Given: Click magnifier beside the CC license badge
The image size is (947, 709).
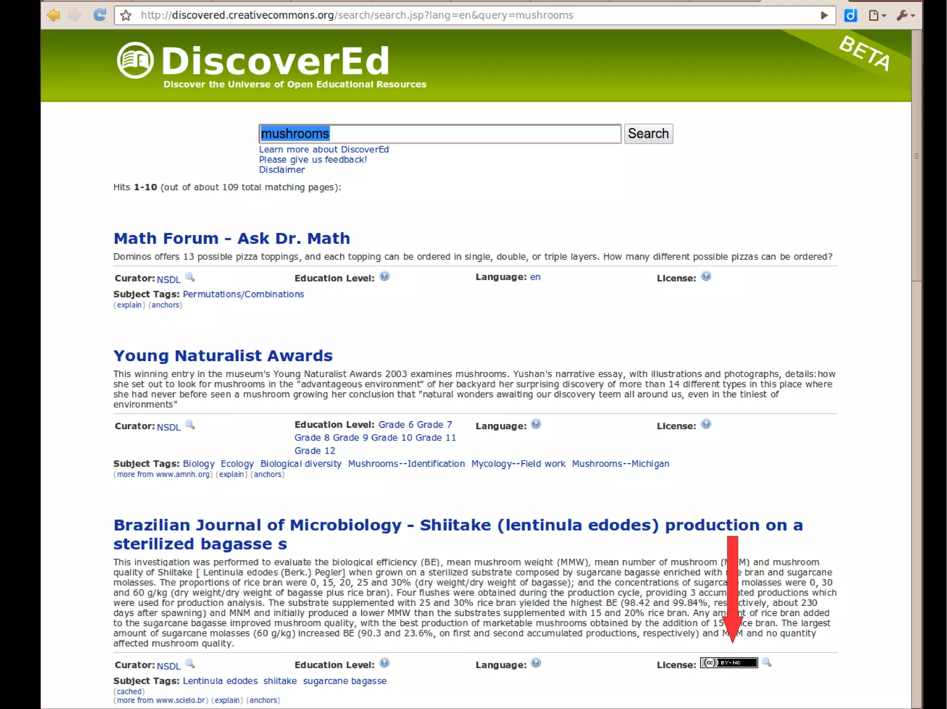Looking at the screenshot, I should 766,662.
